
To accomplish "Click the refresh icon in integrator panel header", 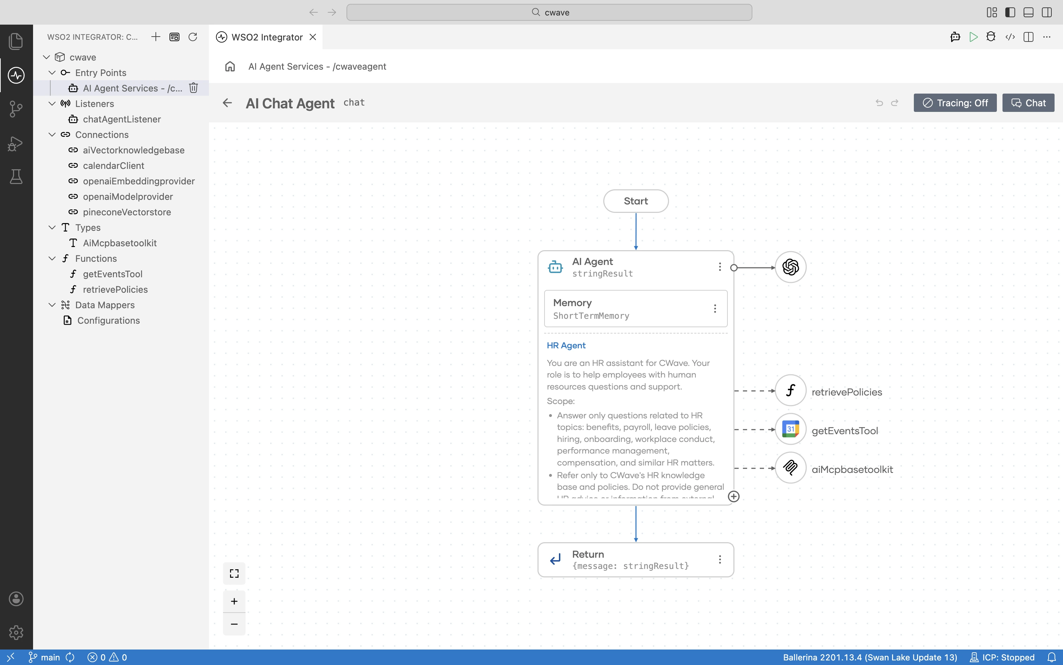I will tap(192, 37).
